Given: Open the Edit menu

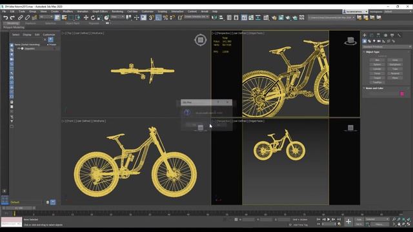Looking at the screenshot, I should [12, 12].
